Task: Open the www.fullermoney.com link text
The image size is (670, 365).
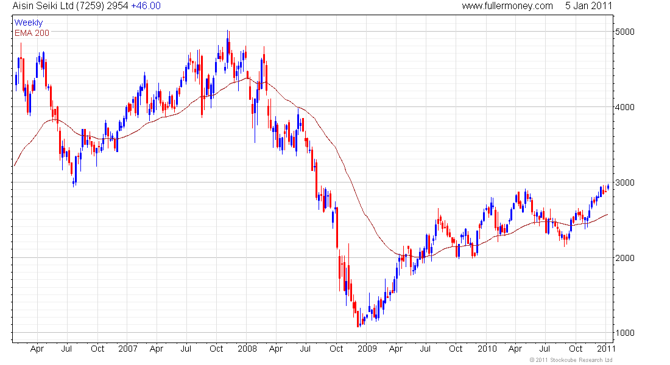Action: click(507, 6)
